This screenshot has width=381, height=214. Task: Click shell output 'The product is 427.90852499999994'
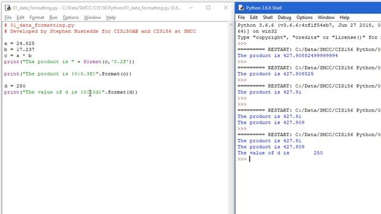click(x=288, y=55)
